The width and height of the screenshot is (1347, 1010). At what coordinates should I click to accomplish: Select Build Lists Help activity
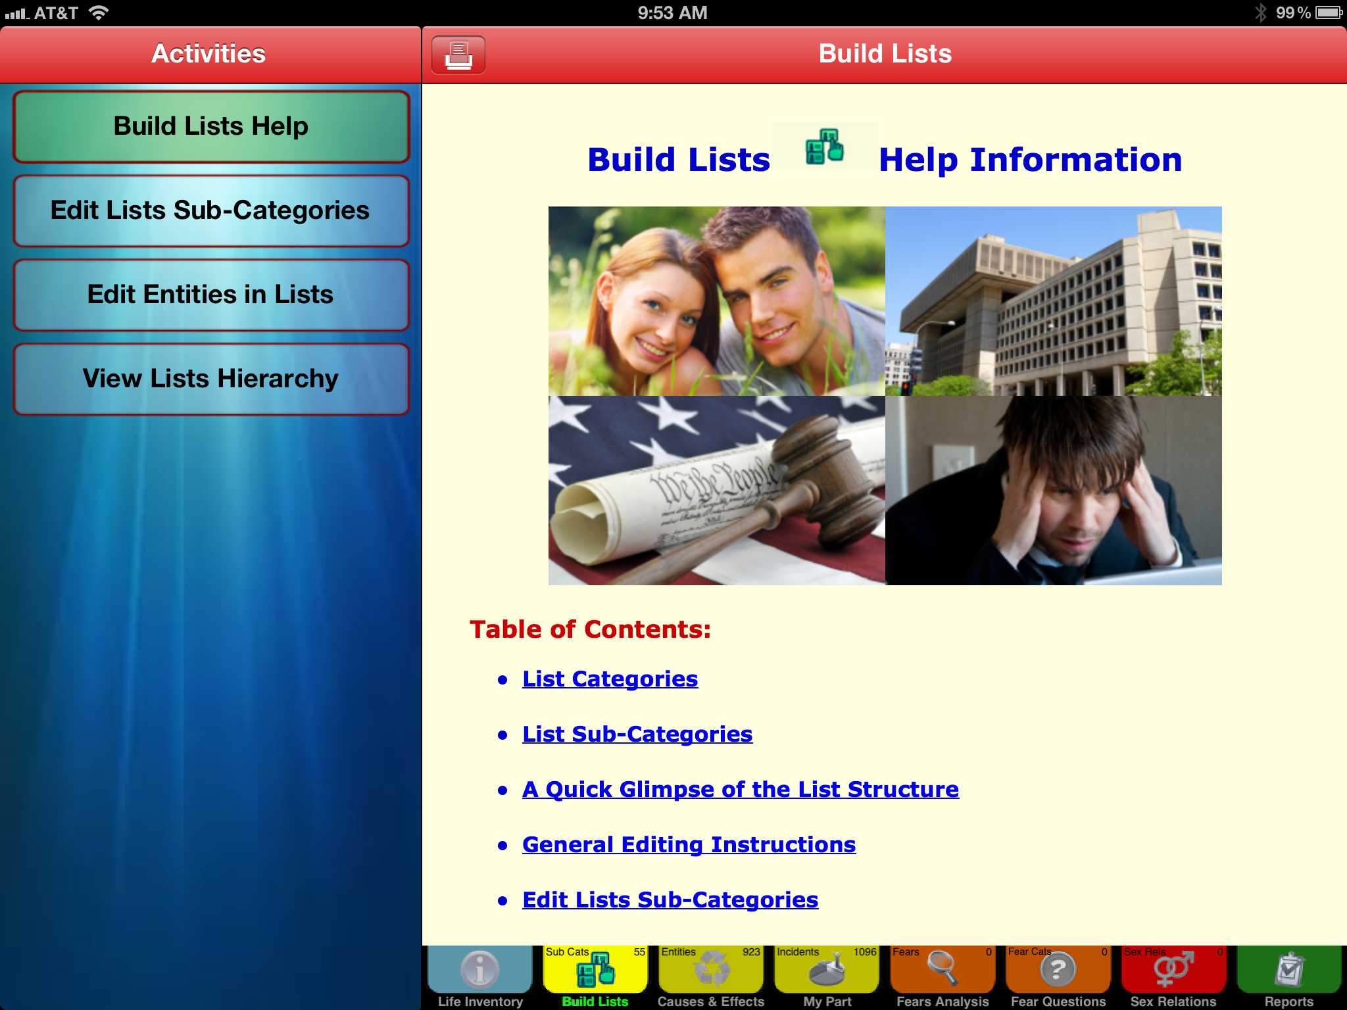pyautogui.click(x=211, y=126)
